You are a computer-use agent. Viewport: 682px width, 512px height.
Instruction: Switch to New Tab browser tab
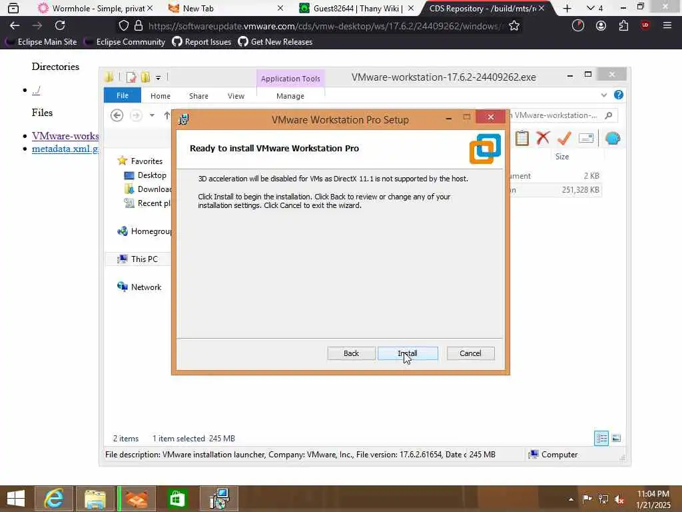pos(225,8)
